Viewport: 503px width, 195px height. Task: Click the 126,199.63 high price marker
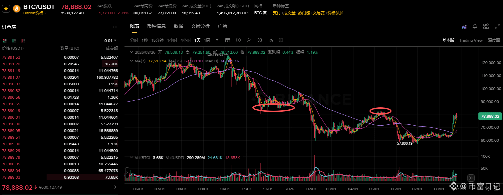[x=215, y=55]
